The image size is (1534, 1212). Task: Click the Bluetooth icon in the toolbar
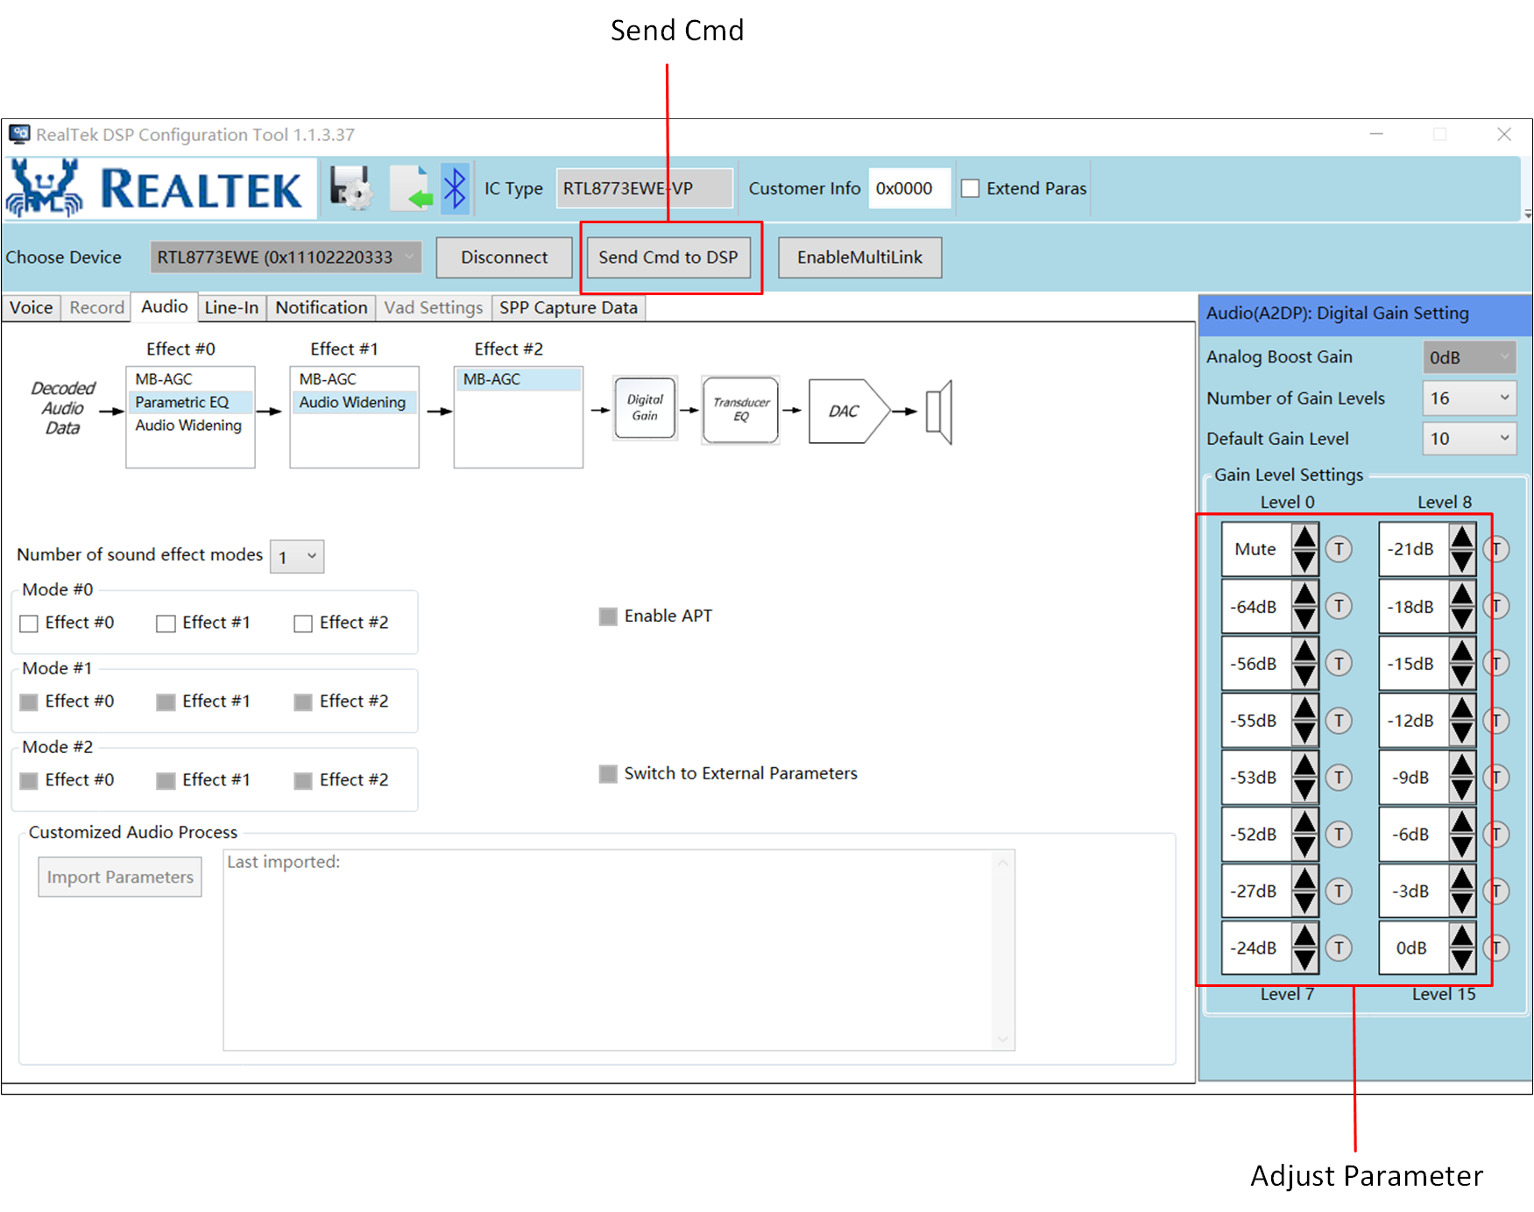[x=455, y=187]
